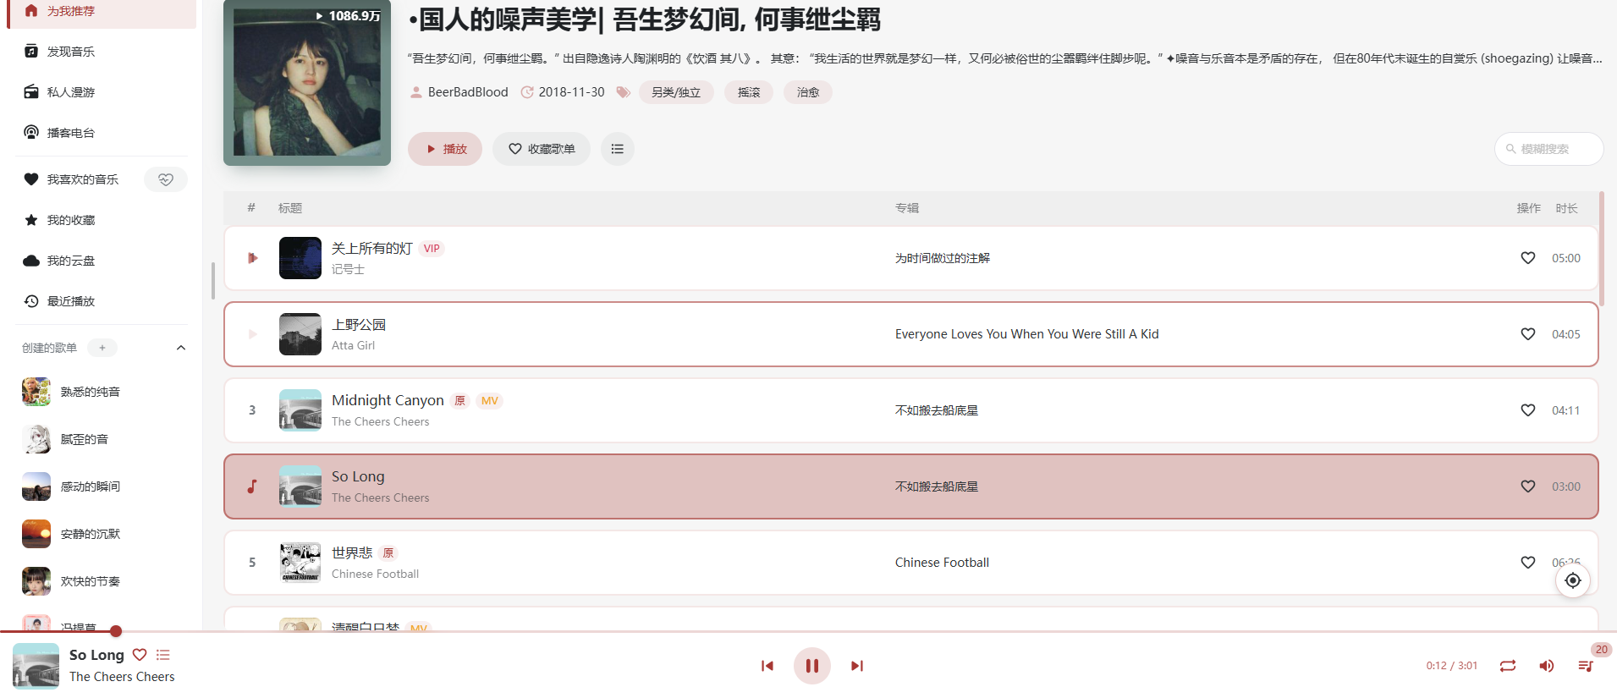
Task: Play the song 上野公园
Action: pos(252,334)
